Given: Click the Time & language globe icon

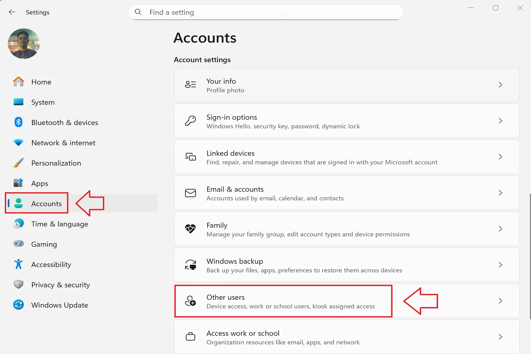Looking at the screenshot, I should [x=19, y=224].
